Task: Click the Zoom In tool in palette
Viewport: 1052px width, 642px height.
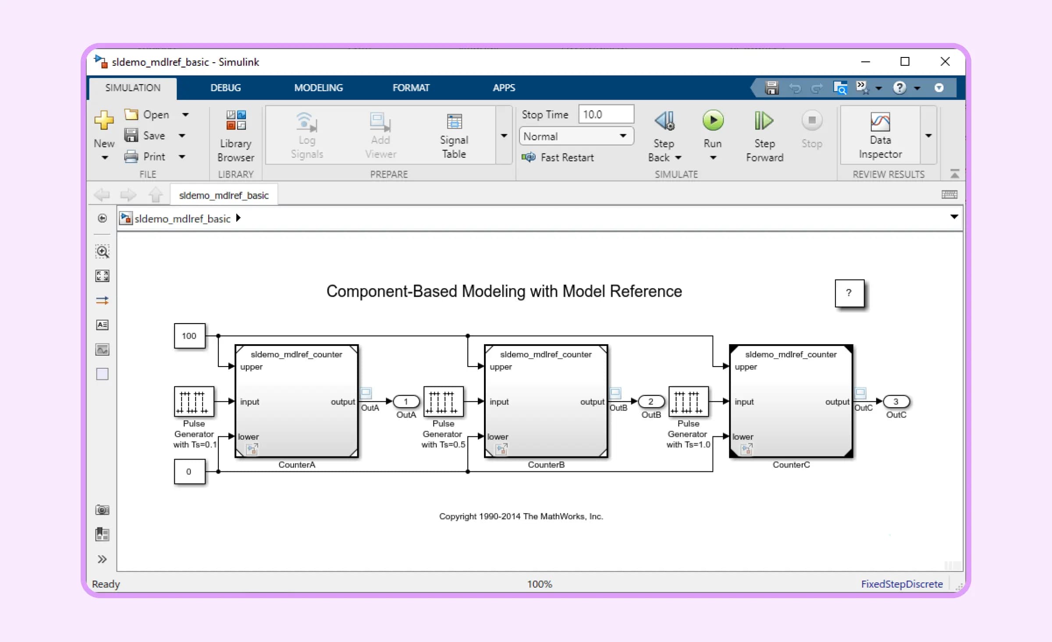Action: pos(102,252)
